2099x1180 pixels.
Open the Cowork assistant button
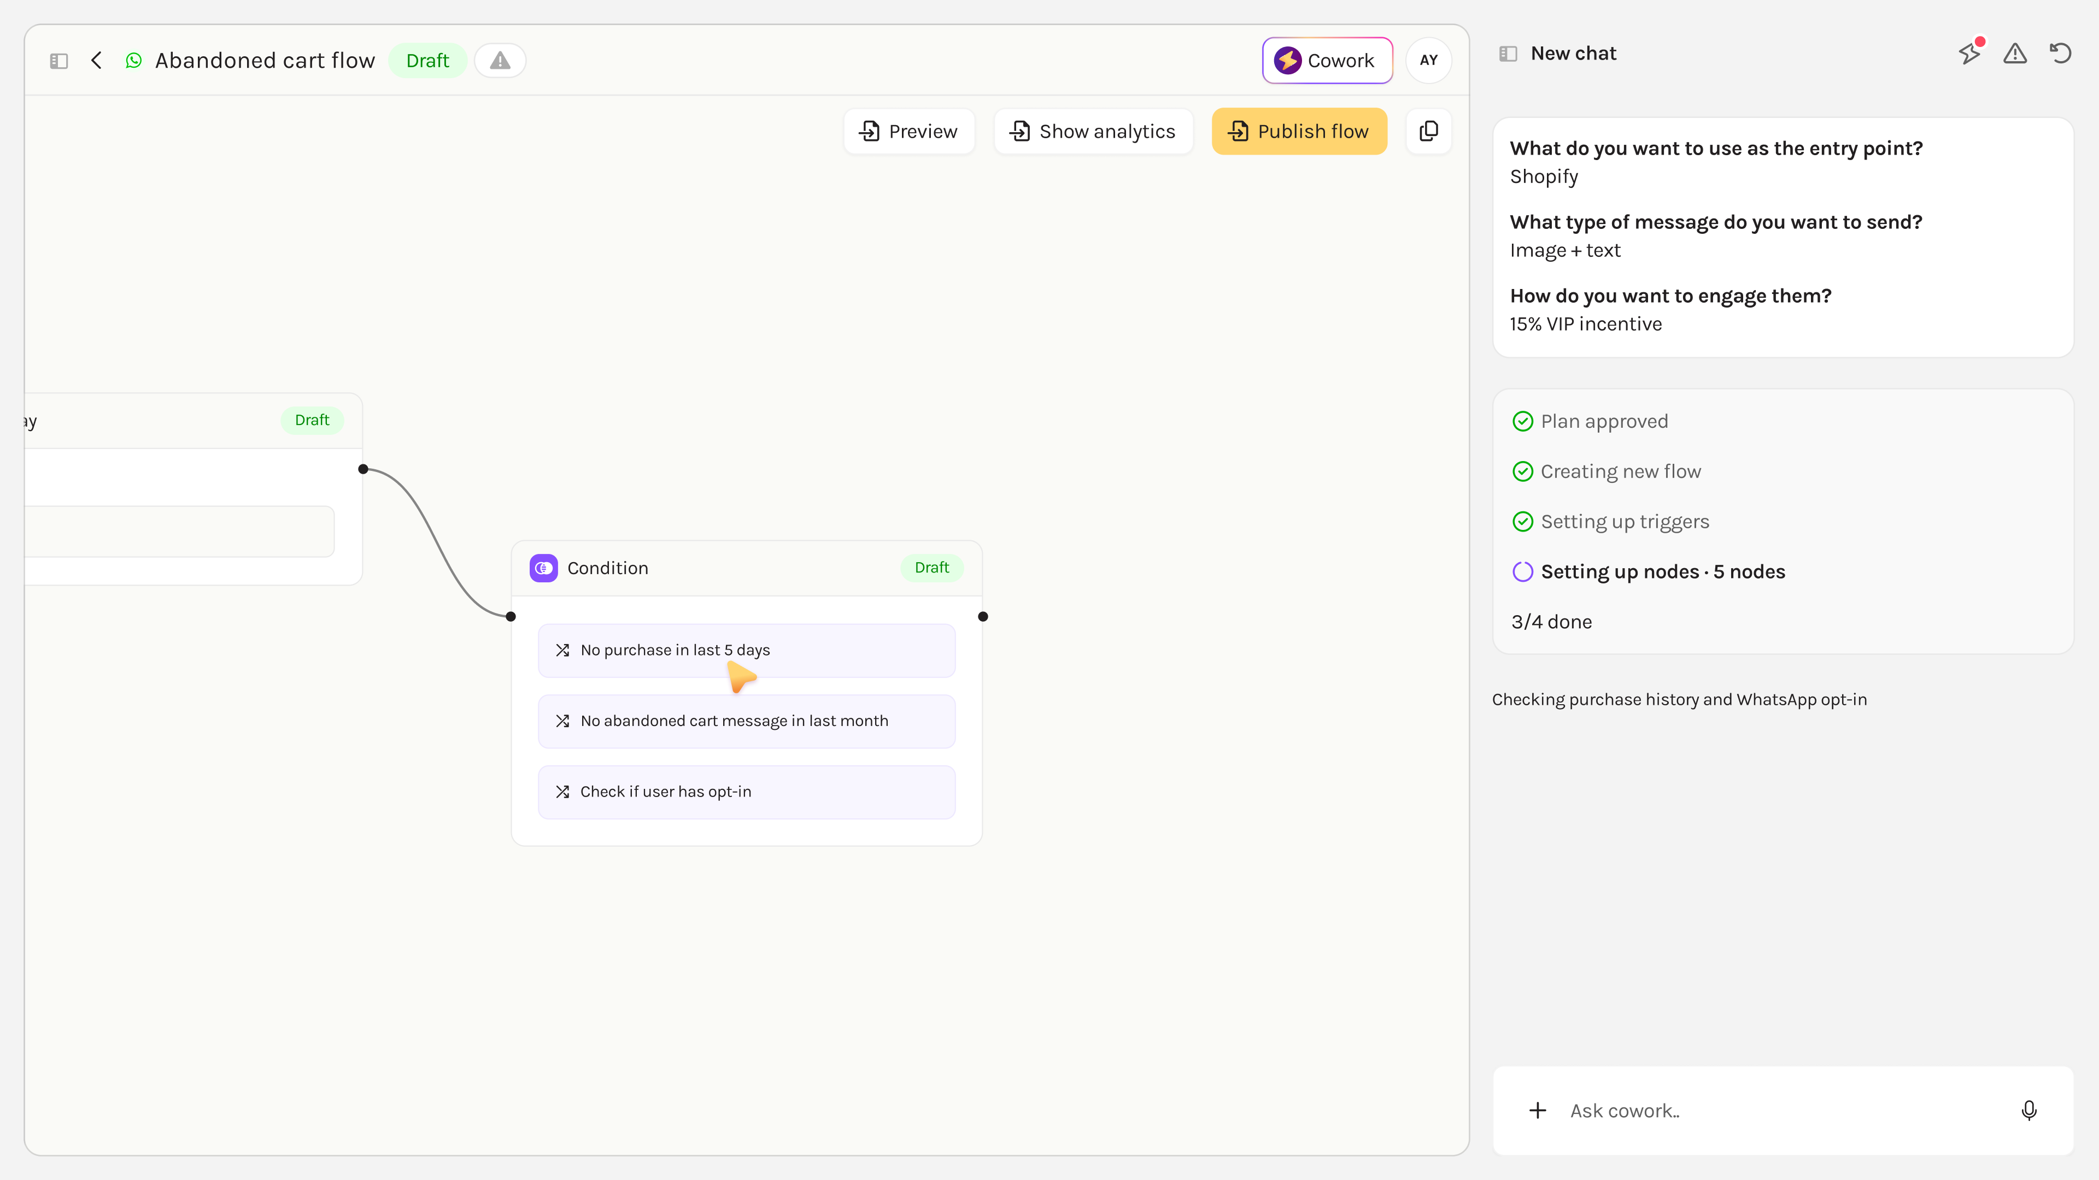pyautogui.click(x=1327, y=60)
